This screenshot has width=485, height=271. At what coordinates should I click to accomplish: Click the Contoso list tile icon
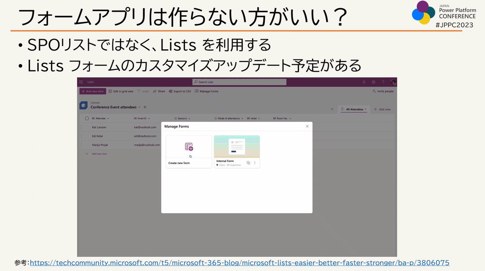click(x=84, y=105)
